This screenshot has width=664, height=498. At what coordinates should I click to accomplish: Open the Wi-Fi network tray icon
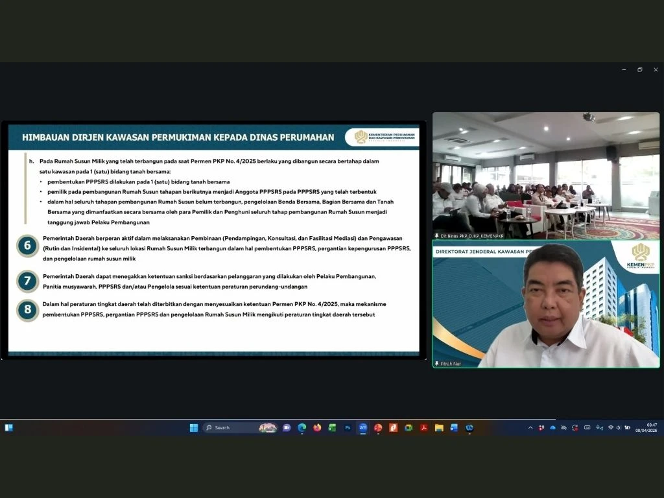(x=611, y=428)
